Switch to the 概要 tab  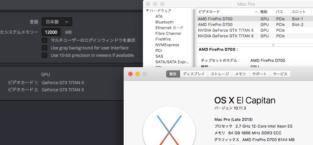tap(173, 74)
